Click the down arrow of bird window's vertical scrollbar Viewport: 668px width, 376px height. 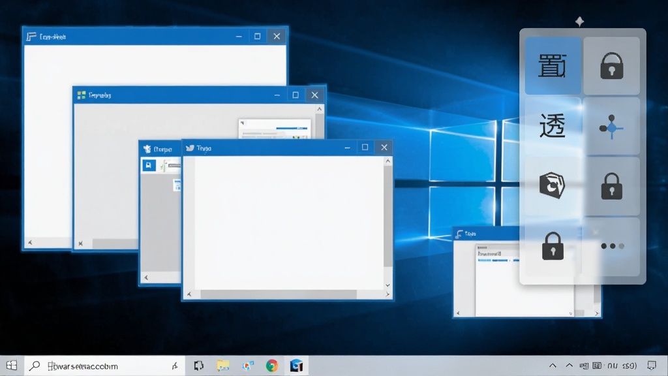387,285
